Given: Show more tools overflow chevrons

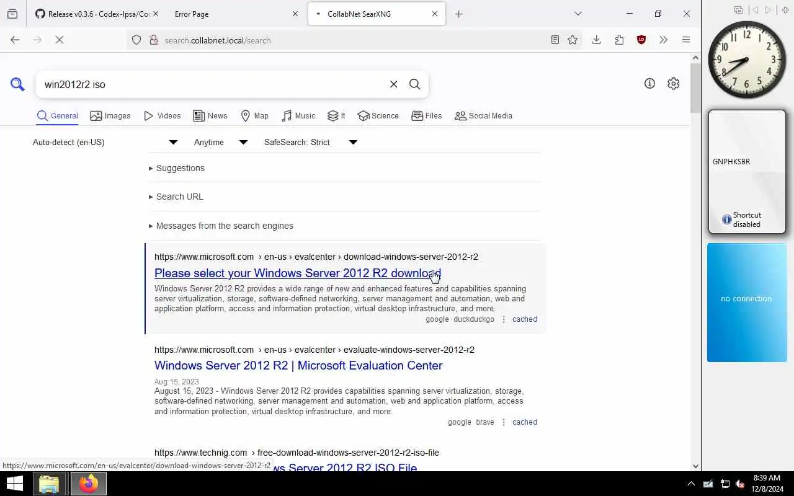Looking at the screenshot, I should (663, 40).
